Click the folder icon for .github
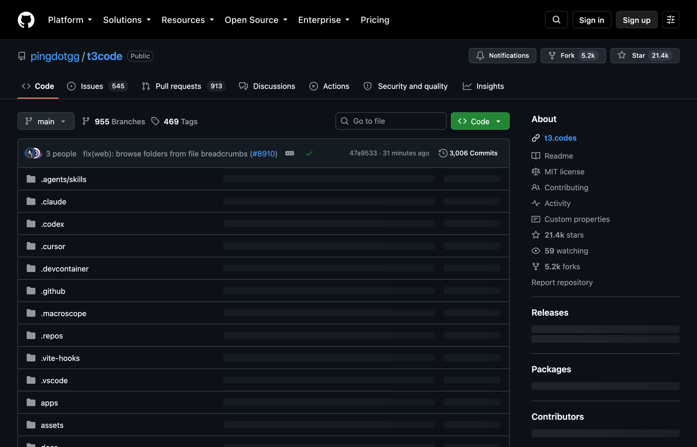697x447 pixels. [31, 291]
